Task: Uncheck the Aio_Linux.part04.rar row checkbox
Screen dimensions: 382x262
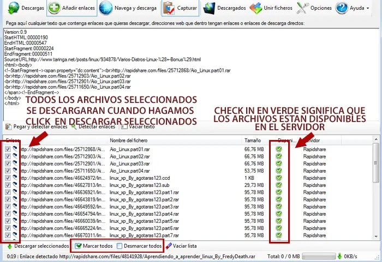Action: [8, 170]
